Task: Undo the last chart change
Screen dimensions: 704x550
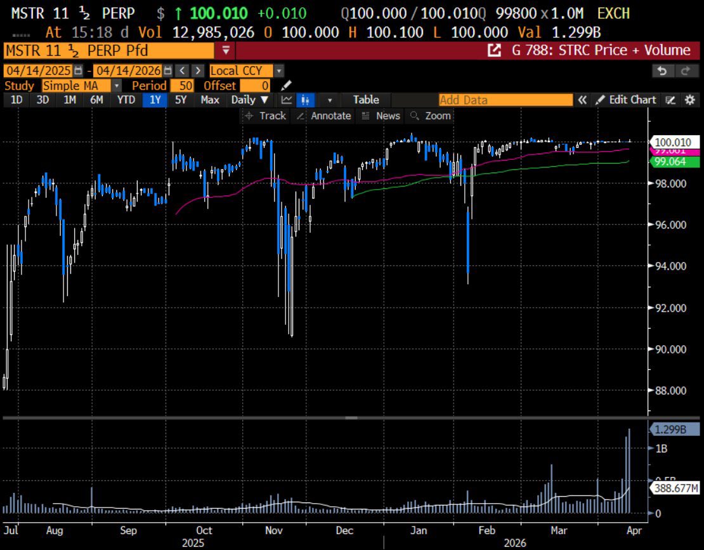Action: point(662,71)
